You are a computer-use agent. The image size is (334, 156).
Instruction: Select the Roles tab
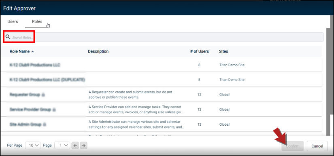(x=37, y=21)
